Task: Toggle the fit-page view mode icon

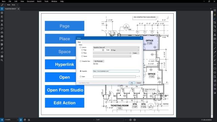Action: (21, 120)
